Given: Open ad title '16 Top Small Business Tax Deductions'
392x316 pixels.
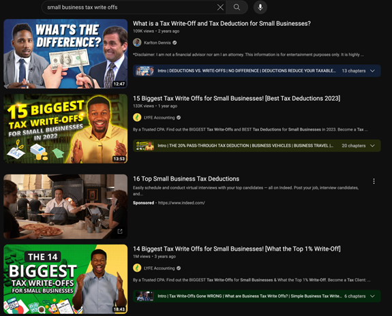Looking at the screenshot, I should click(186, 179).
